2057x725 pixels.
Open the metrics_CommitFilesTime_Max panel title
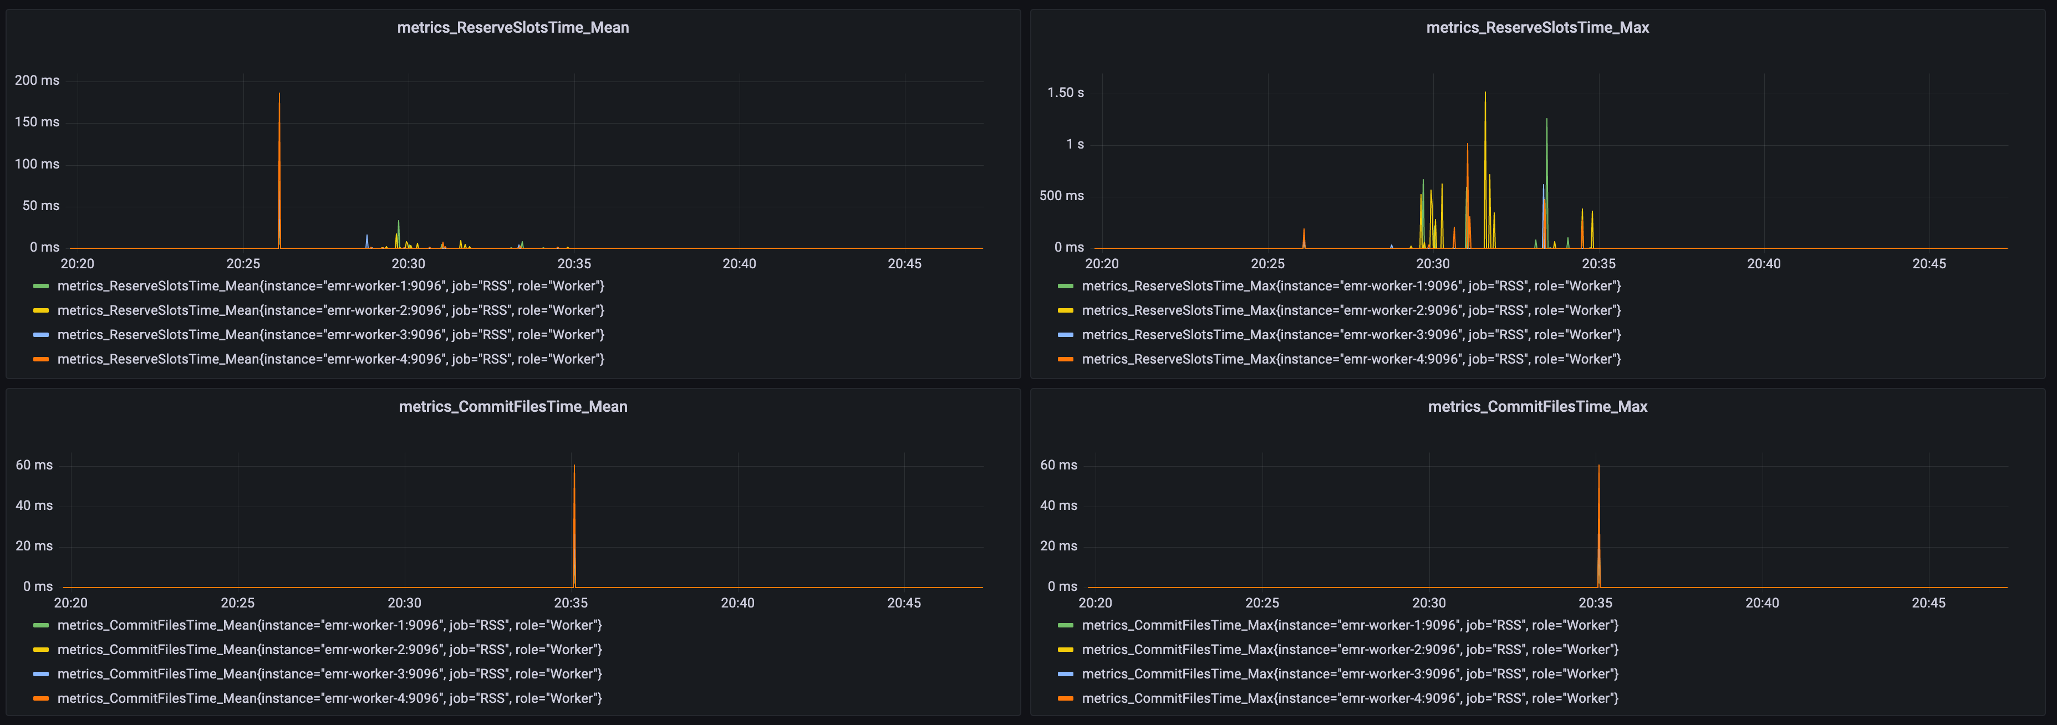point(1537,406)
